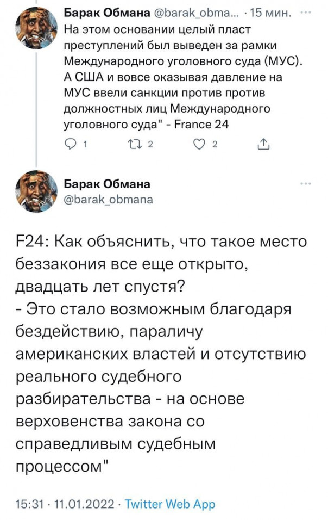This screenshot has width=328, height=520.
Task: Open the share icon under the top tweet
Action: (262, 145)
